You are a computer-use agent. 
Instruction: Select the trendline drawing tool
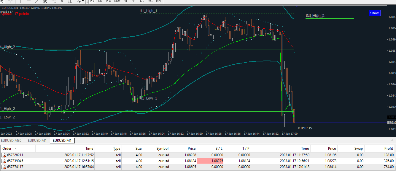pyautogui.click(x=37, y=1)
